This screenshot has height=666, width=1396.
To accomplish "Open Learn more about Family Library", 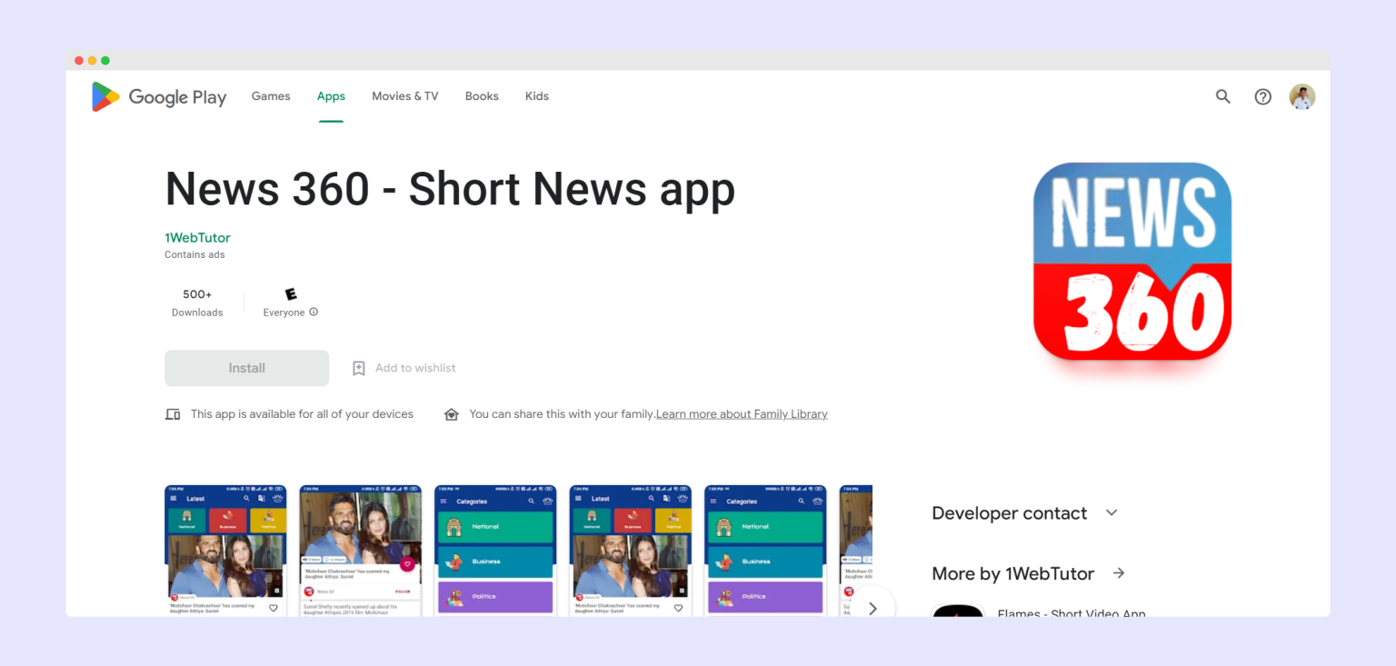I will click(741, 413).
